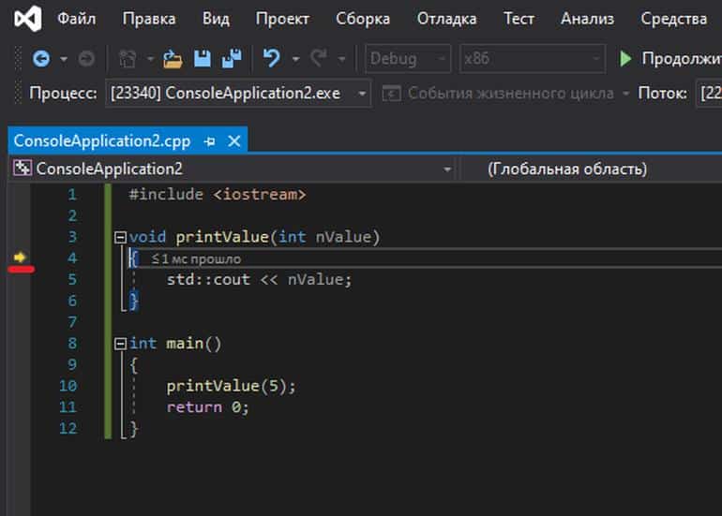The height and width of the screenshot is (516, 722).
Task: Click 'return' on line 11
Action: click(x=194, y=407)
